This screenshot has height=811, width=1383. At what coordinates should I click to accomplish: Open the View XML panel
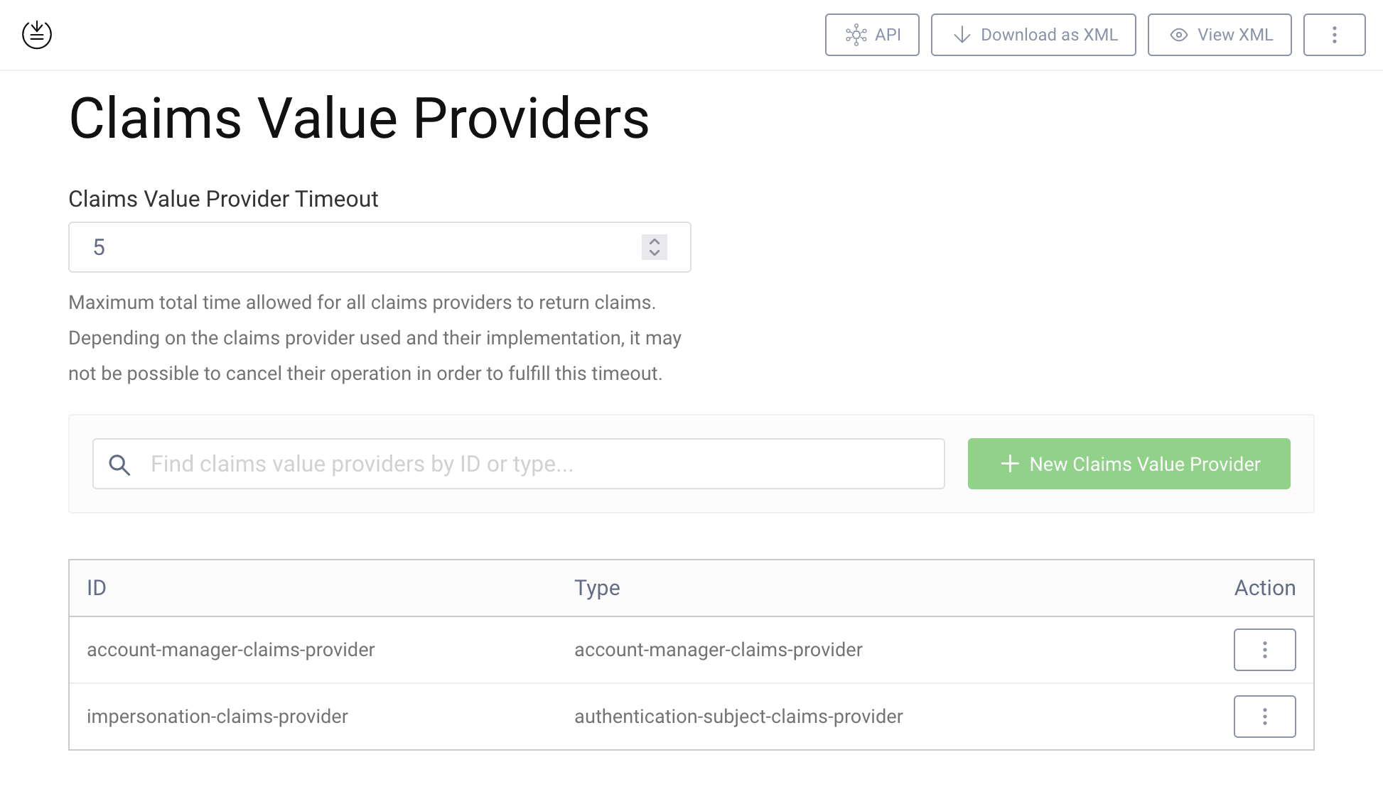(1220, 34)
